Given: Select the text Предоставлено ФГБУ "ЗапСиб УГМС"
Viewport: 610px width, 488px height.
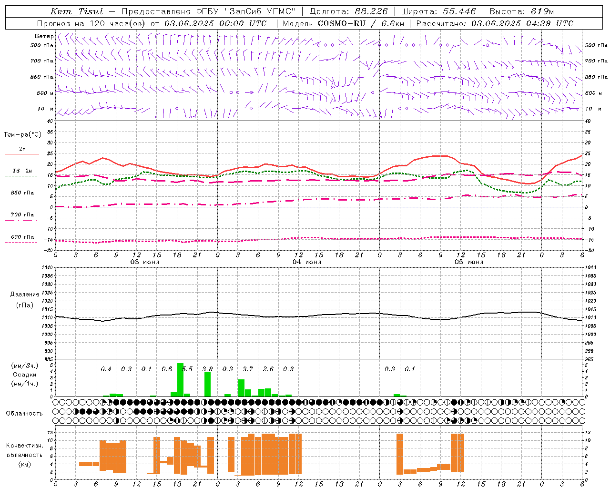Looking at the screenshot, I should point(209,11).
